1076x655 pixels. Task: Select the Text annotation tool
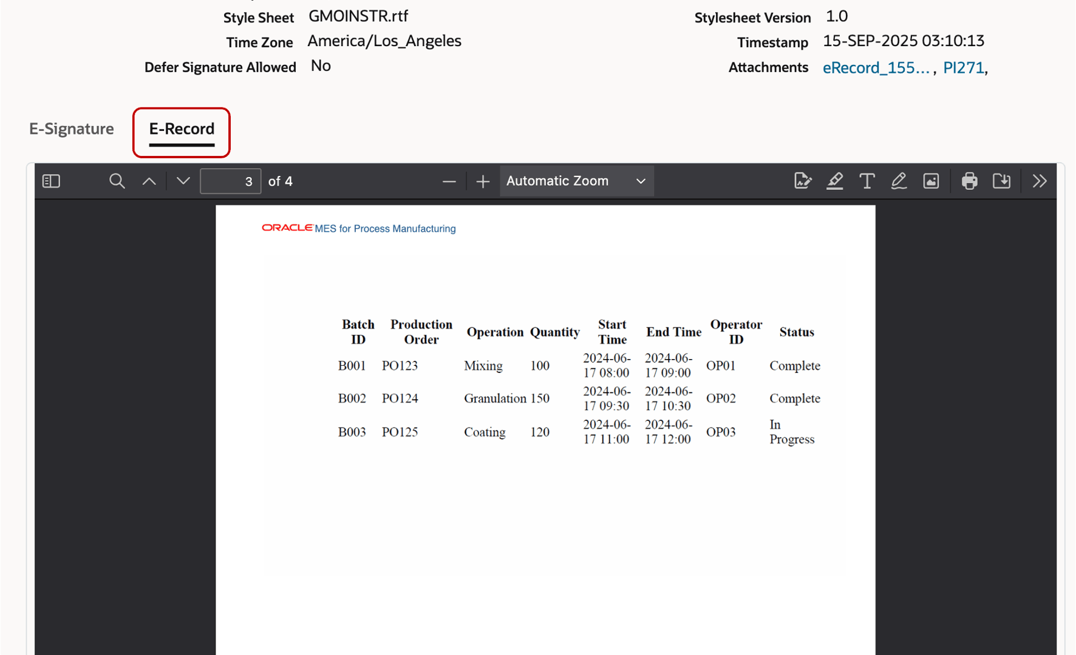tap(867, 181)
